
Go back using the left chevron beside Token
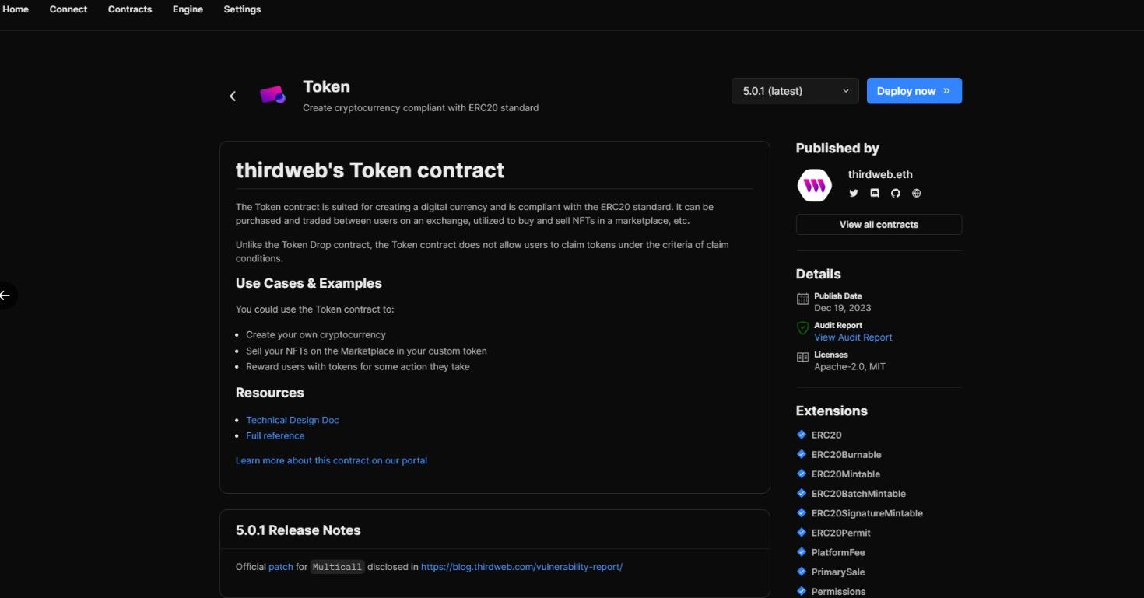232,96
